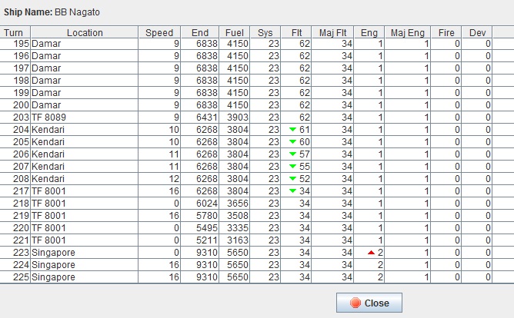This screenshot has height=318, width=514.
Task: Select the turn 195 cell
Action: click(15, 44)
